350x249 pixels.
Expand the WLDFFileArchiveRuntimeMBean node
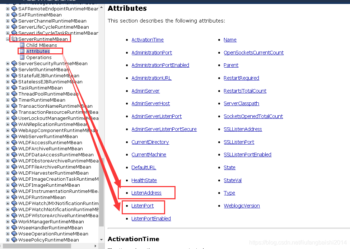tap(8, 167)
